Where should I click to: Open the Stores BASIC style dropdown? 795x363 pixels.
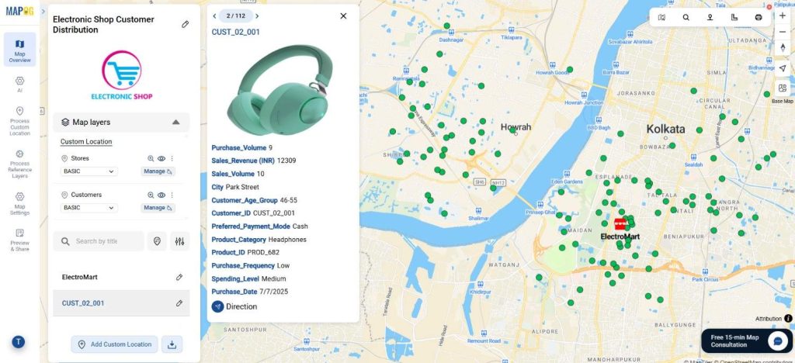pyautogui.click(x=89, y=171)
